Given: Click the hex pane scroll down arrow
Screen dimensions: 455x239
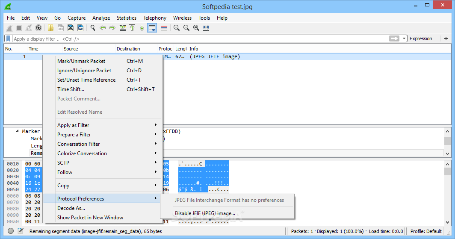Looking at the screenshot, I should click(x=447, y=222).
